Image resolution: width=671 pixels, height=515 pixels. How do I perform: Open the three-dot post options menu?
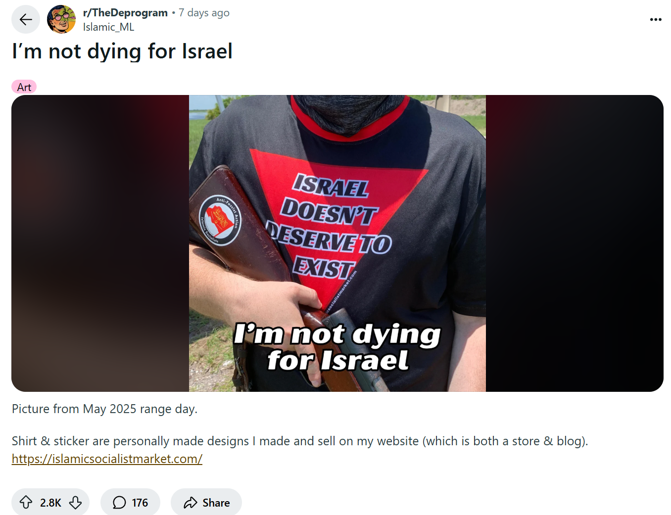(656, 19)
